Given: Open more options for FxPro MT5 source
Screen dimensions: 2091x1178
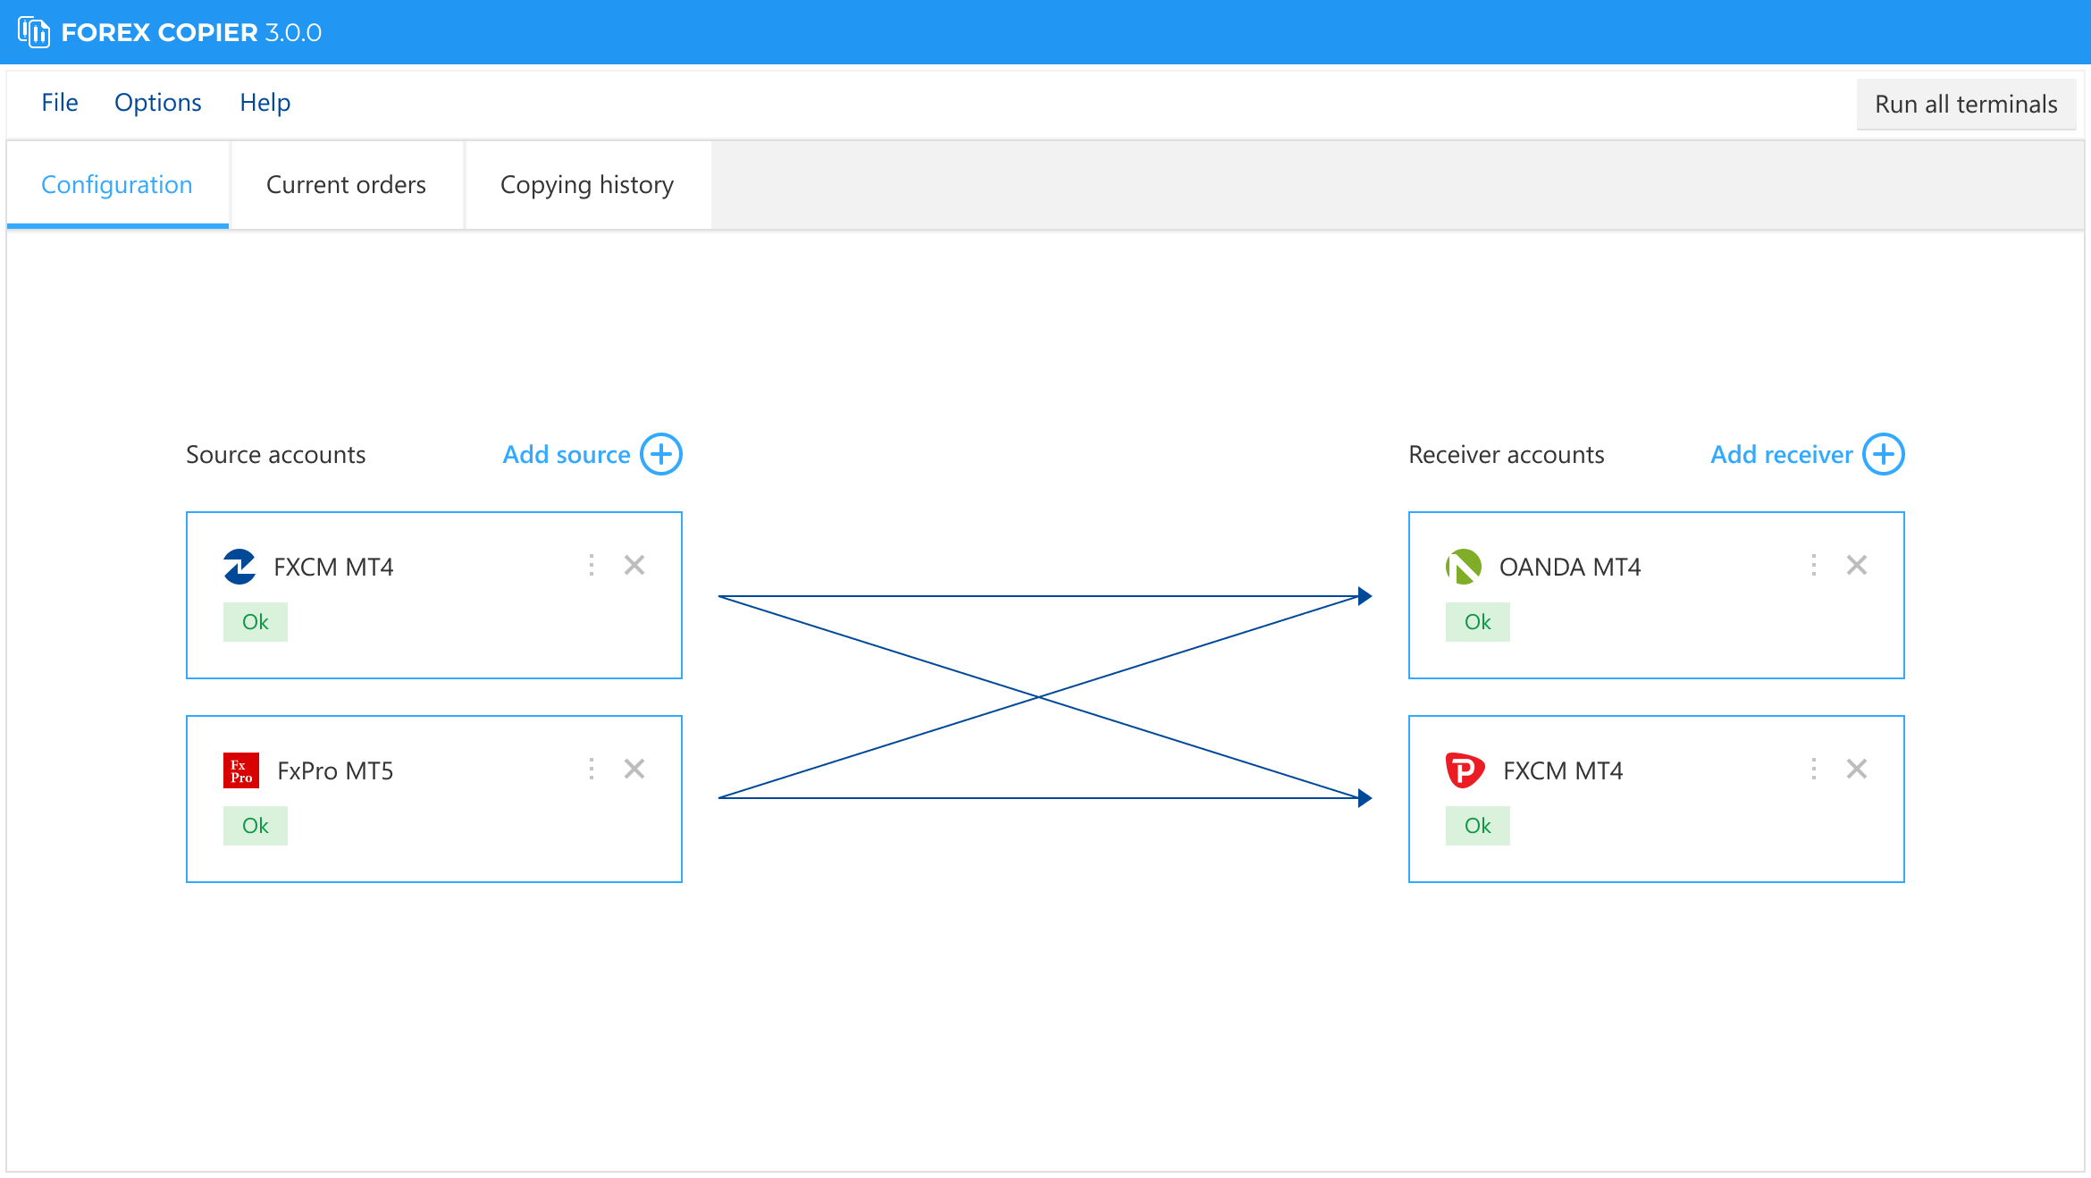Looking at the screenshot, I should coord(592,769).
